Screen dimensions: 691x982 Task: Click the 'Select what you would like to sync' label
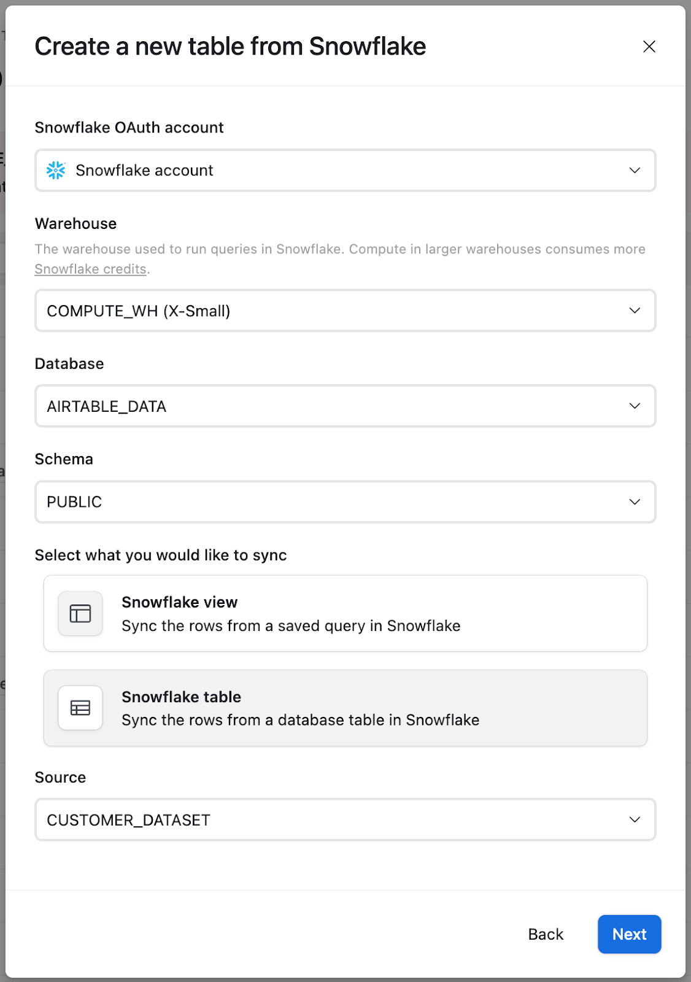[x=161, y=555]
